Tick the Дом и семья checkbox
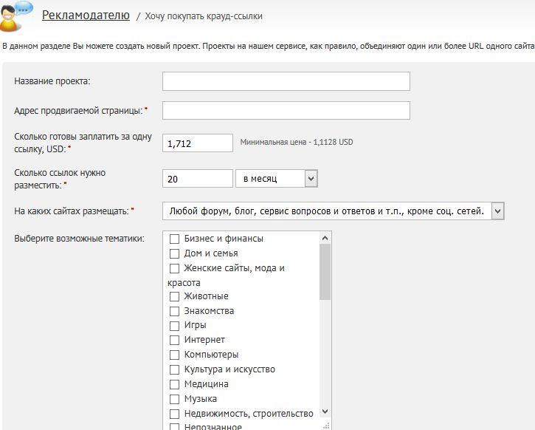Screen dimensions: 535x430 pyautogui.click(x=174, y=253)
